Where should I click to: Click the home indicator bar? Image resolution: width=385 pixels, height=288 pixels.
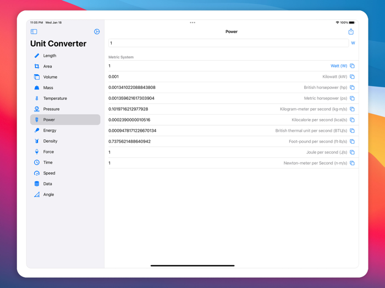pyautogui.click(x=193, y=266)
